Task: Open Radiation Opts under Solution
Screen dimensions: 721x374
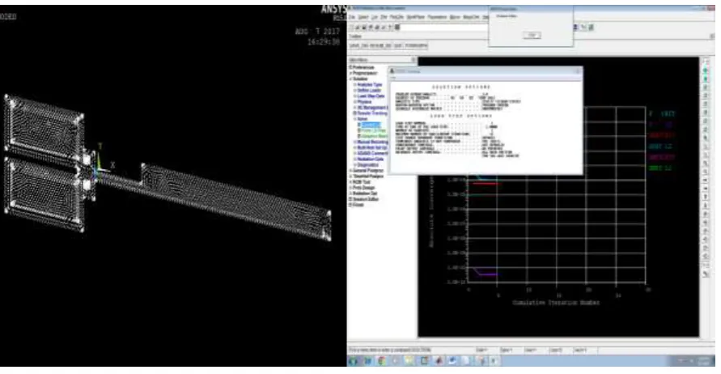Action: (x=369, y=159)
